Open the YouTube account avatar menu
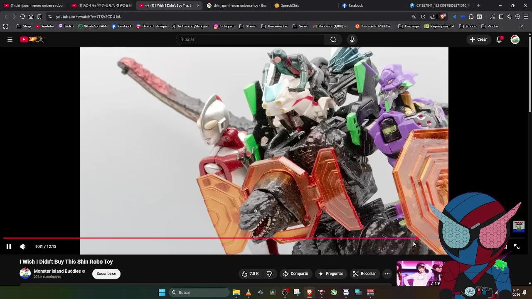Screen dimensions: 532x299 [x=515, y=39]
